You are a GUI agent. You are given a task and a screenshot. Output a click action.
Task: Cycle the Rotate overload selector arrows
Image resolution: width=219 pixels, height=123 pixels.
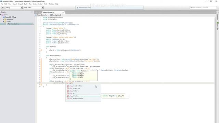93,70
